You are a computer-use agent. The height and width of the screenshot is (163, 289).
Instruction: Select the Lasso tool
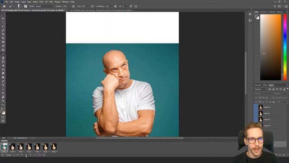point(3,26)
